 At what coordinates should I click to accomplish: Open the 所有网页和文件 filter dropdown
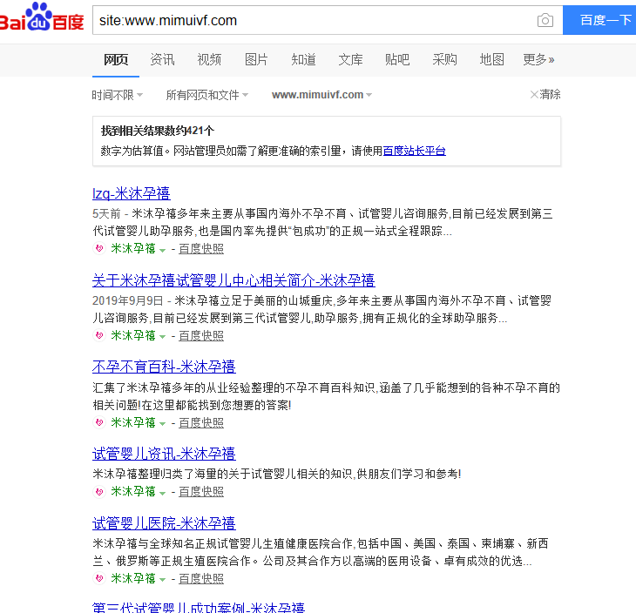pyautogui.click(x=206, y=95)
